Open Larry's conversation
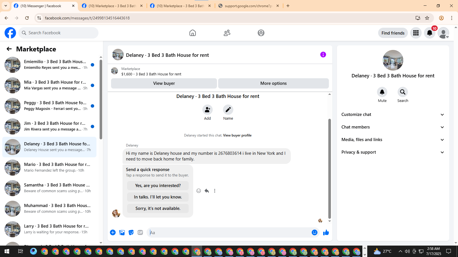Viewport: 458px width, 257px height. [49, 229]
